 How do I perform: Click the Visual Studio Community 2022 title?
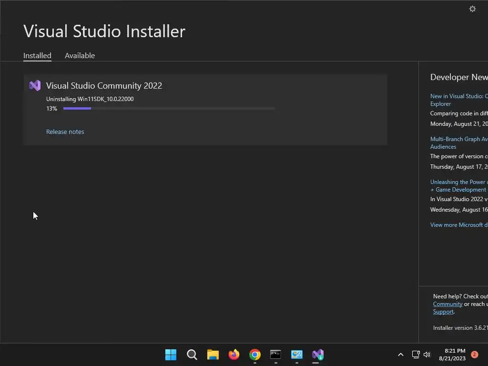pos(104,86)
